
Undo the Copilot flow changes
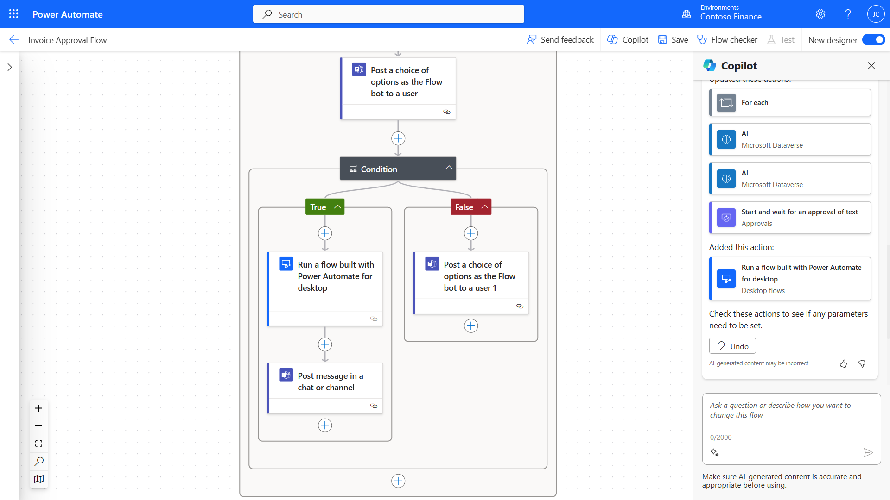732,345
